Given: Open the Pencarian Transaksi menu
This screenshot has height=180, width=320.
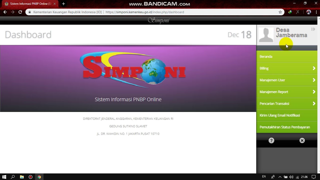Looking at the screenshot, I should pyautogui.click(x=287, y=103).
